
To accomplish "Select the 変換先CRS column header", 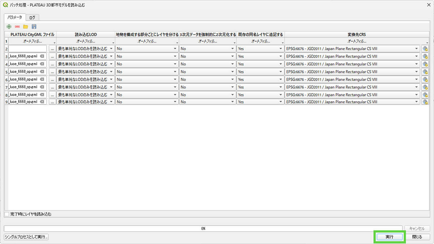I will 357,34.
